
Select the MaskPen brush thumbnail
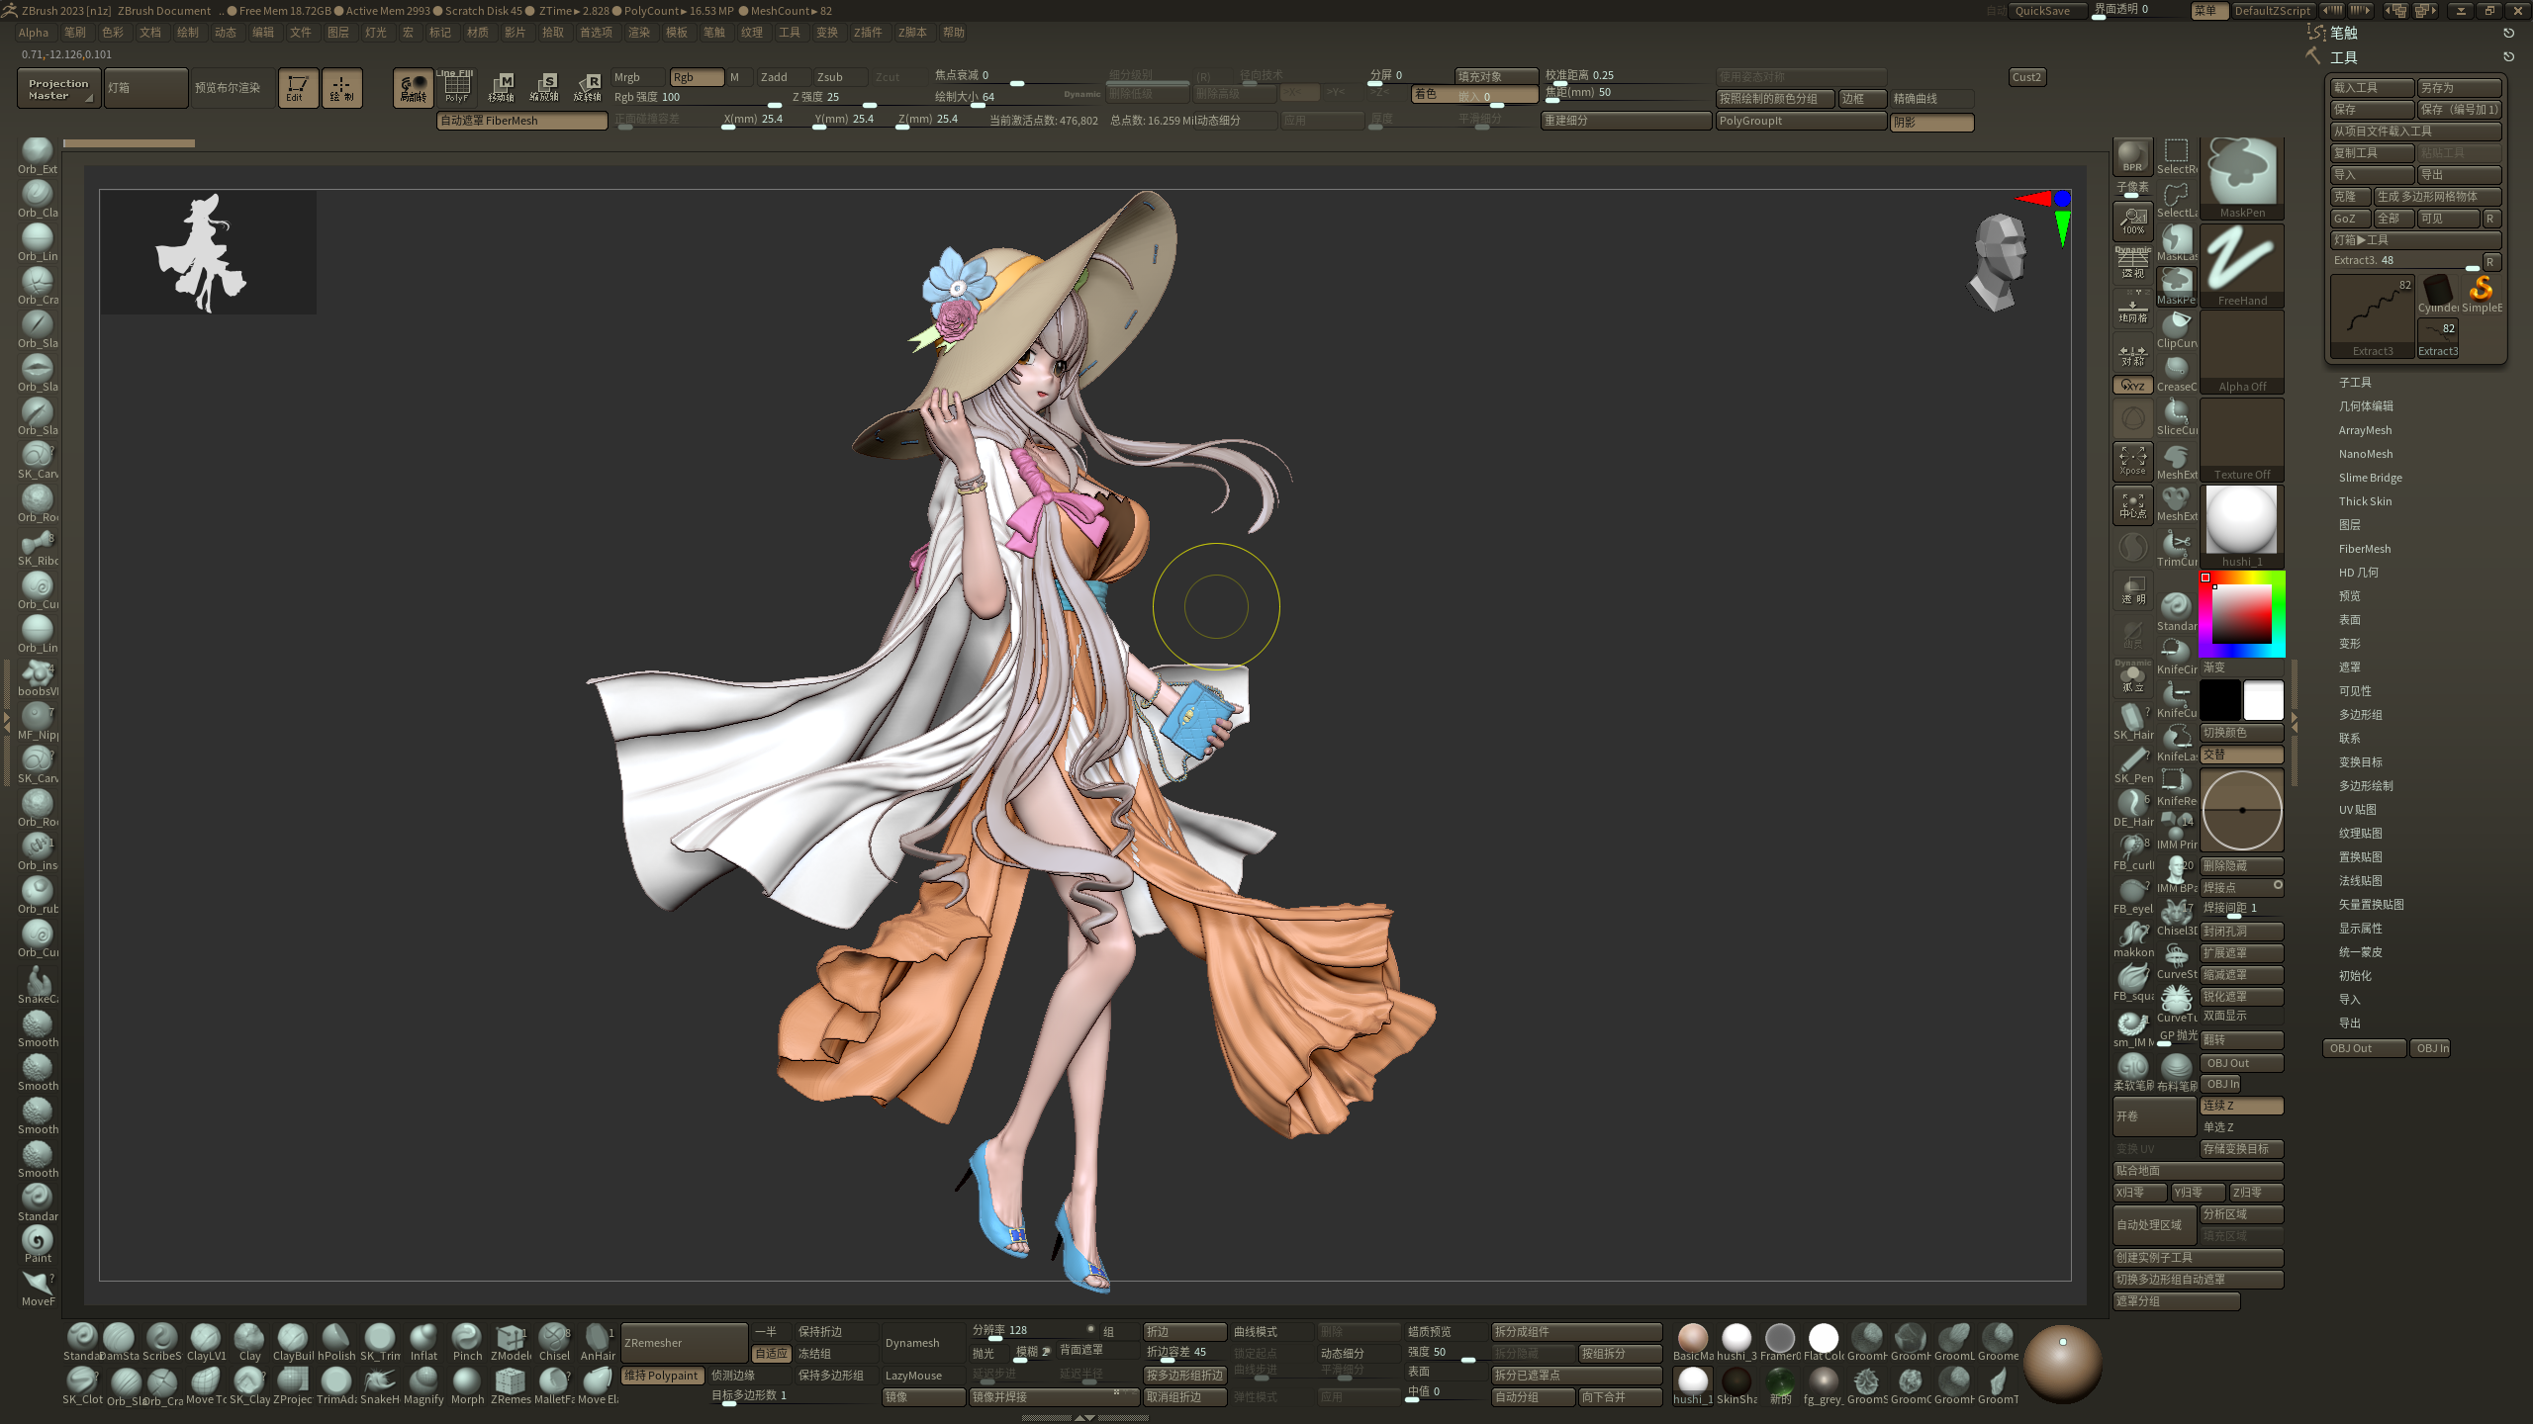[x=2241, y=175]
